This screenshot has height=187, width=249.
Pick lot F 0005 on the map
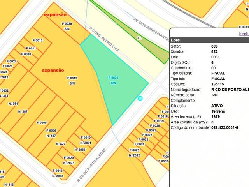(x=42, y=123)
